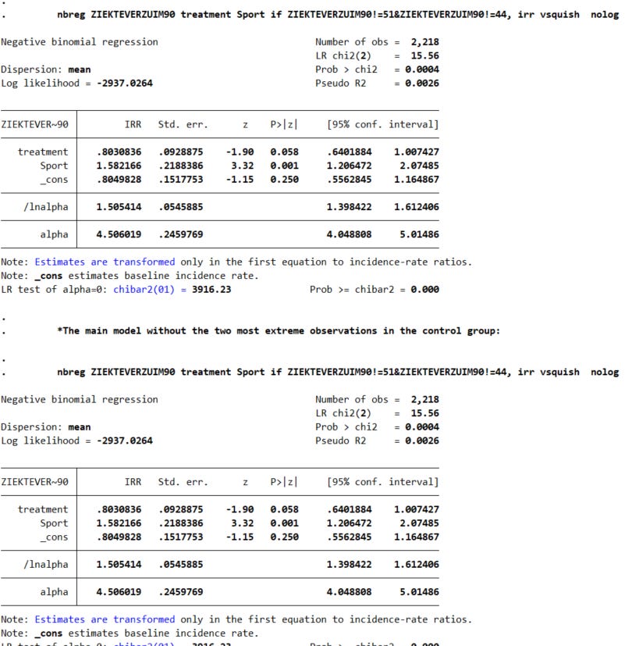632x646 pixels.
Task: Select alpha std. err. .2459769 in second table
Action: pyautogui.click(x=181, y=592)
